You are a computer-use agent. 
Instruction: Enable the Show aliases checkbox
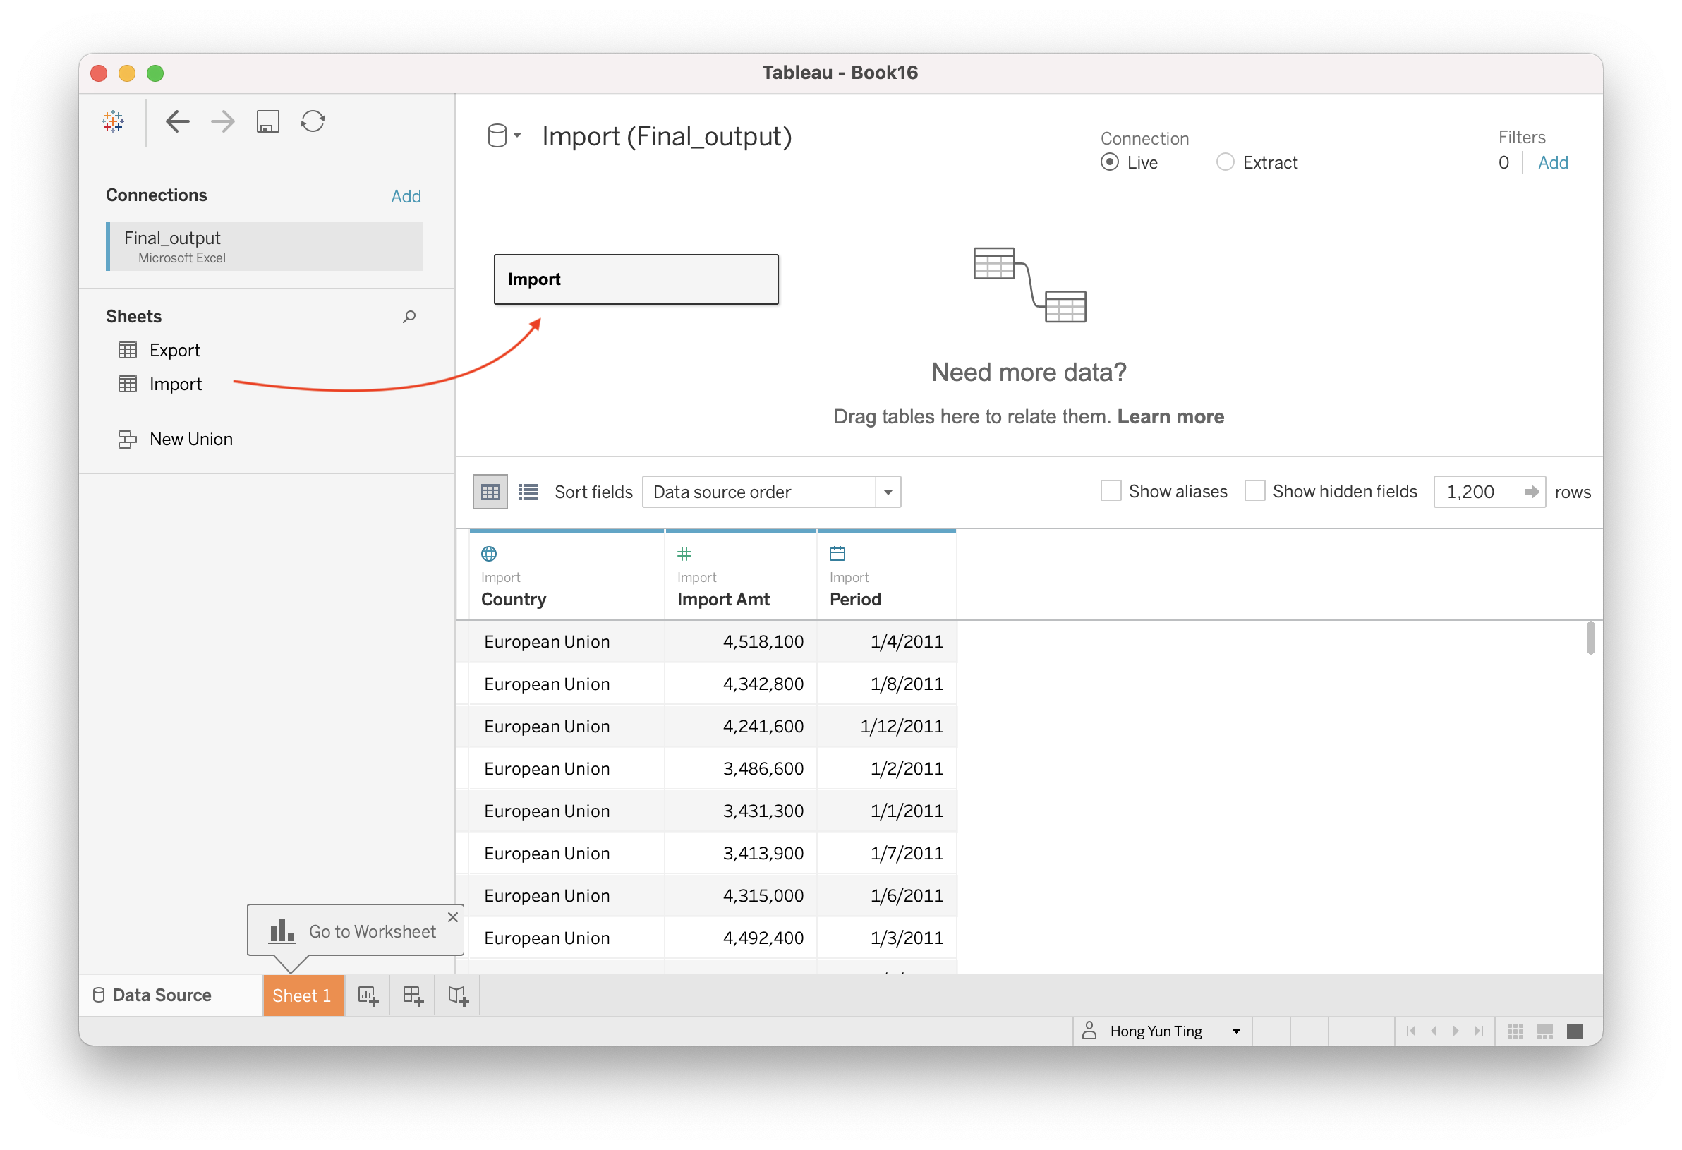[1111, 492]
